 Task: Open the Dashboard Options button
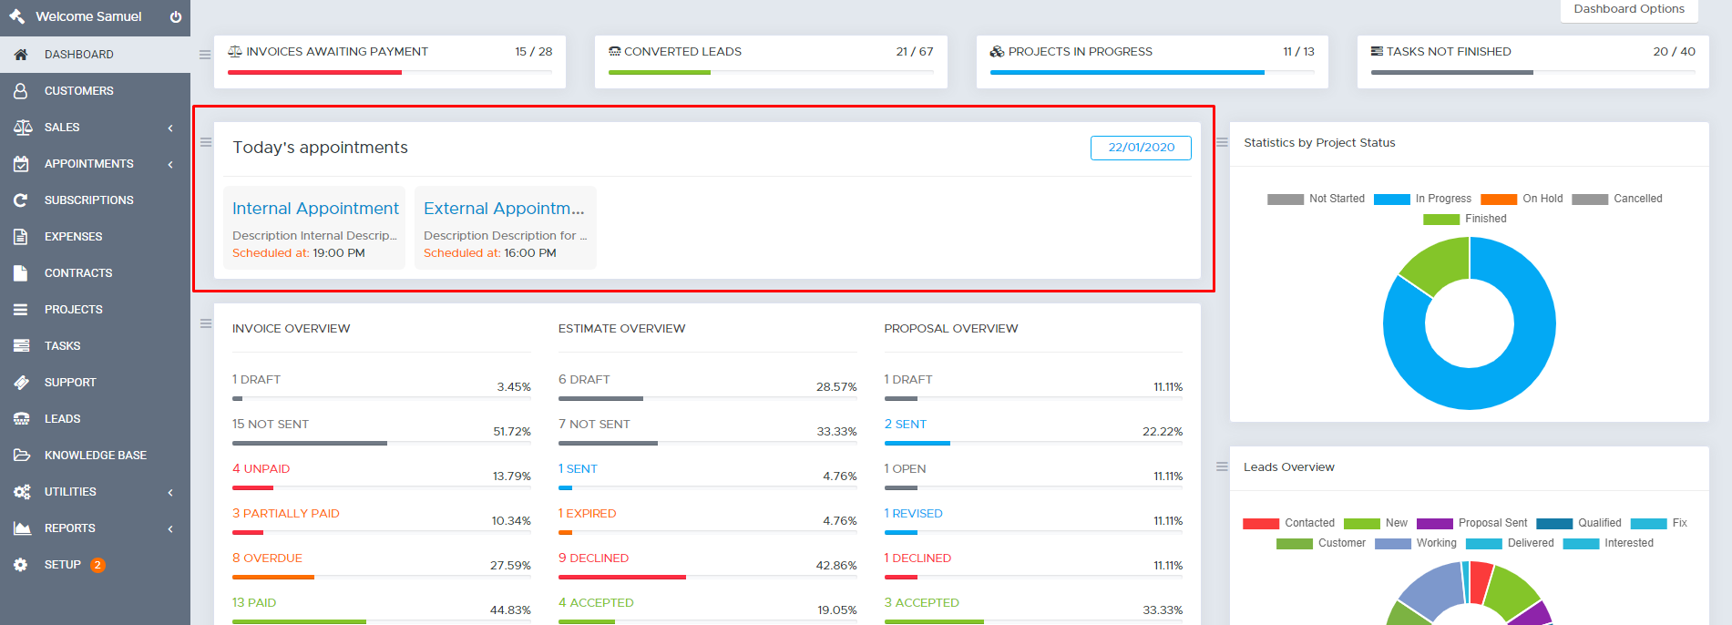point(1629,9)
